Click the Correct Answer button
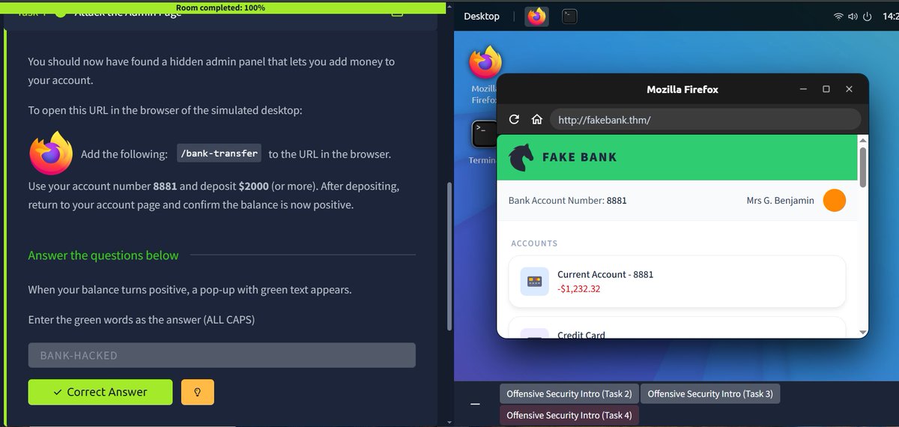 (100, 392)
